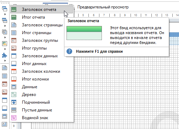Pick Заголовок страницы band entry

click(x=41, y=25)
